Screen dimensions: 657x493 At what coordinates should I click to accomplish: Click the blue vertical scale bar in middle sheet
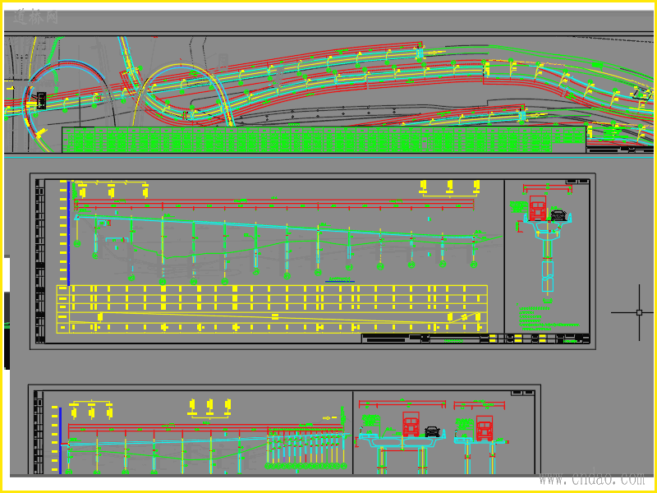pos(69,233)
